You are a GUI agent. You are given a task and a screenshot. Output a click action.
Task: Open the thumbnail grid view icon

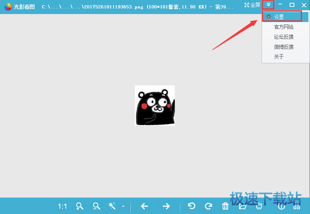(x=296, y=206)
